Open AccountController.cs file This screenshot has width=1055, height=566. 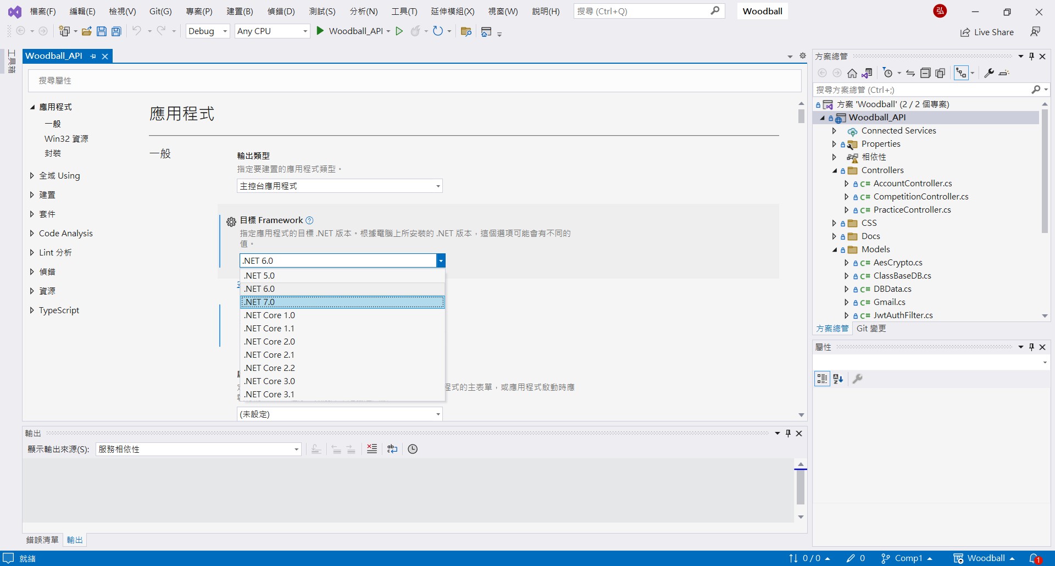[913, 184]
